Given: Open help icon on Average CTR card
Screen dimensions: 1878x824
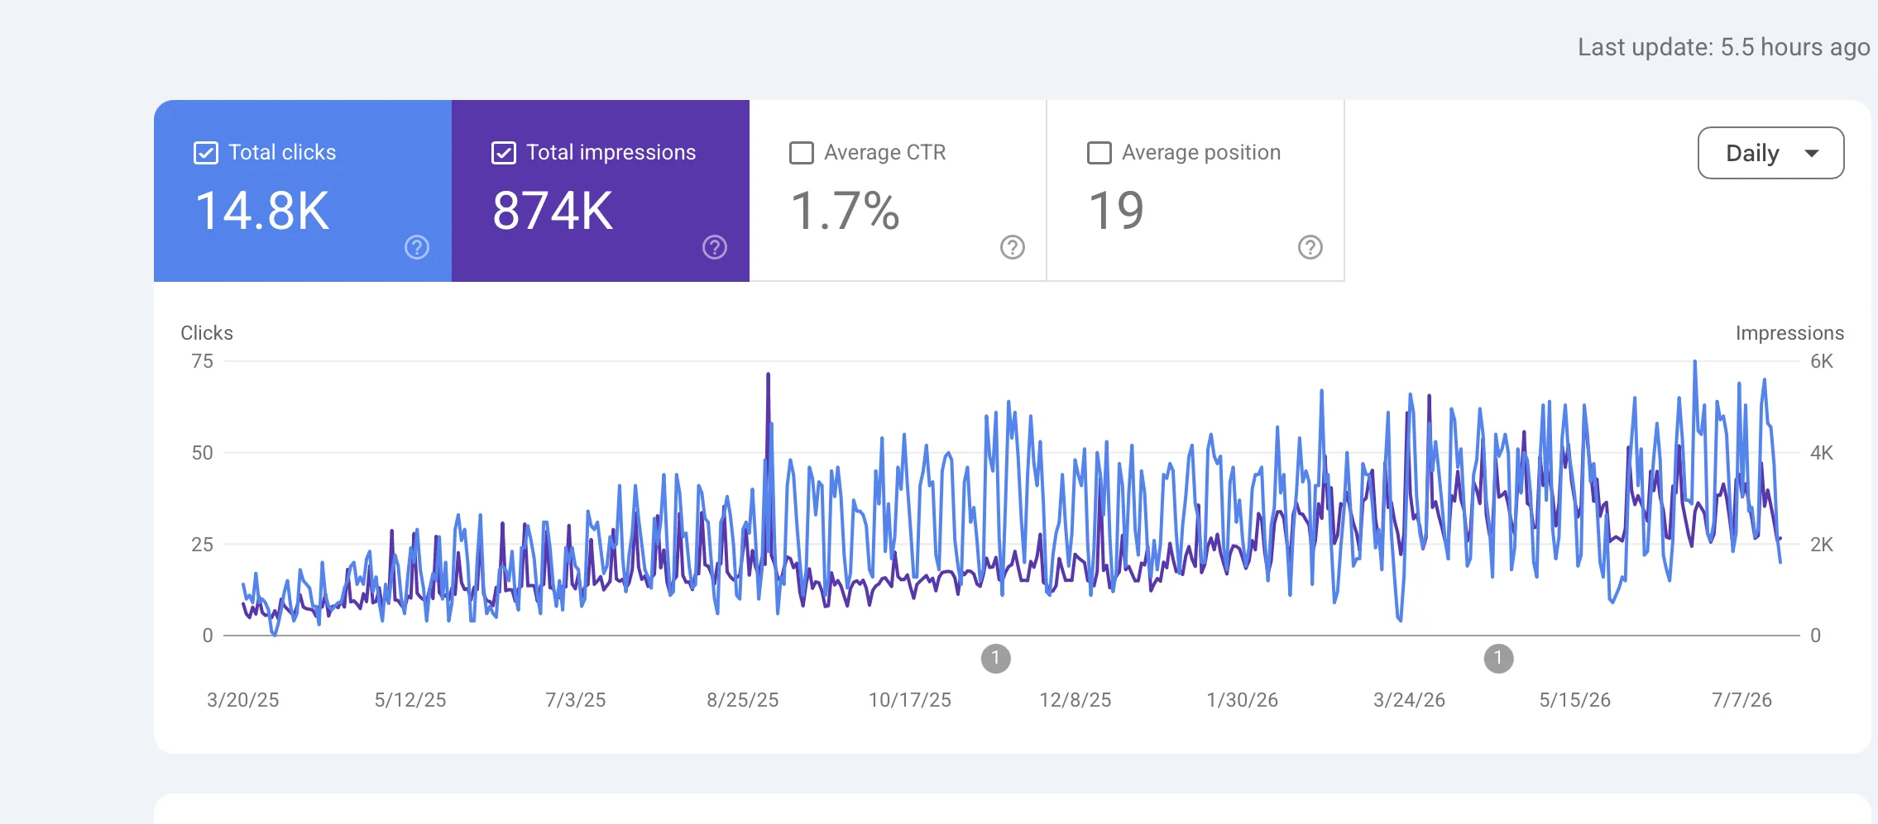Looking at the screenshot, I should point(1013,247).
